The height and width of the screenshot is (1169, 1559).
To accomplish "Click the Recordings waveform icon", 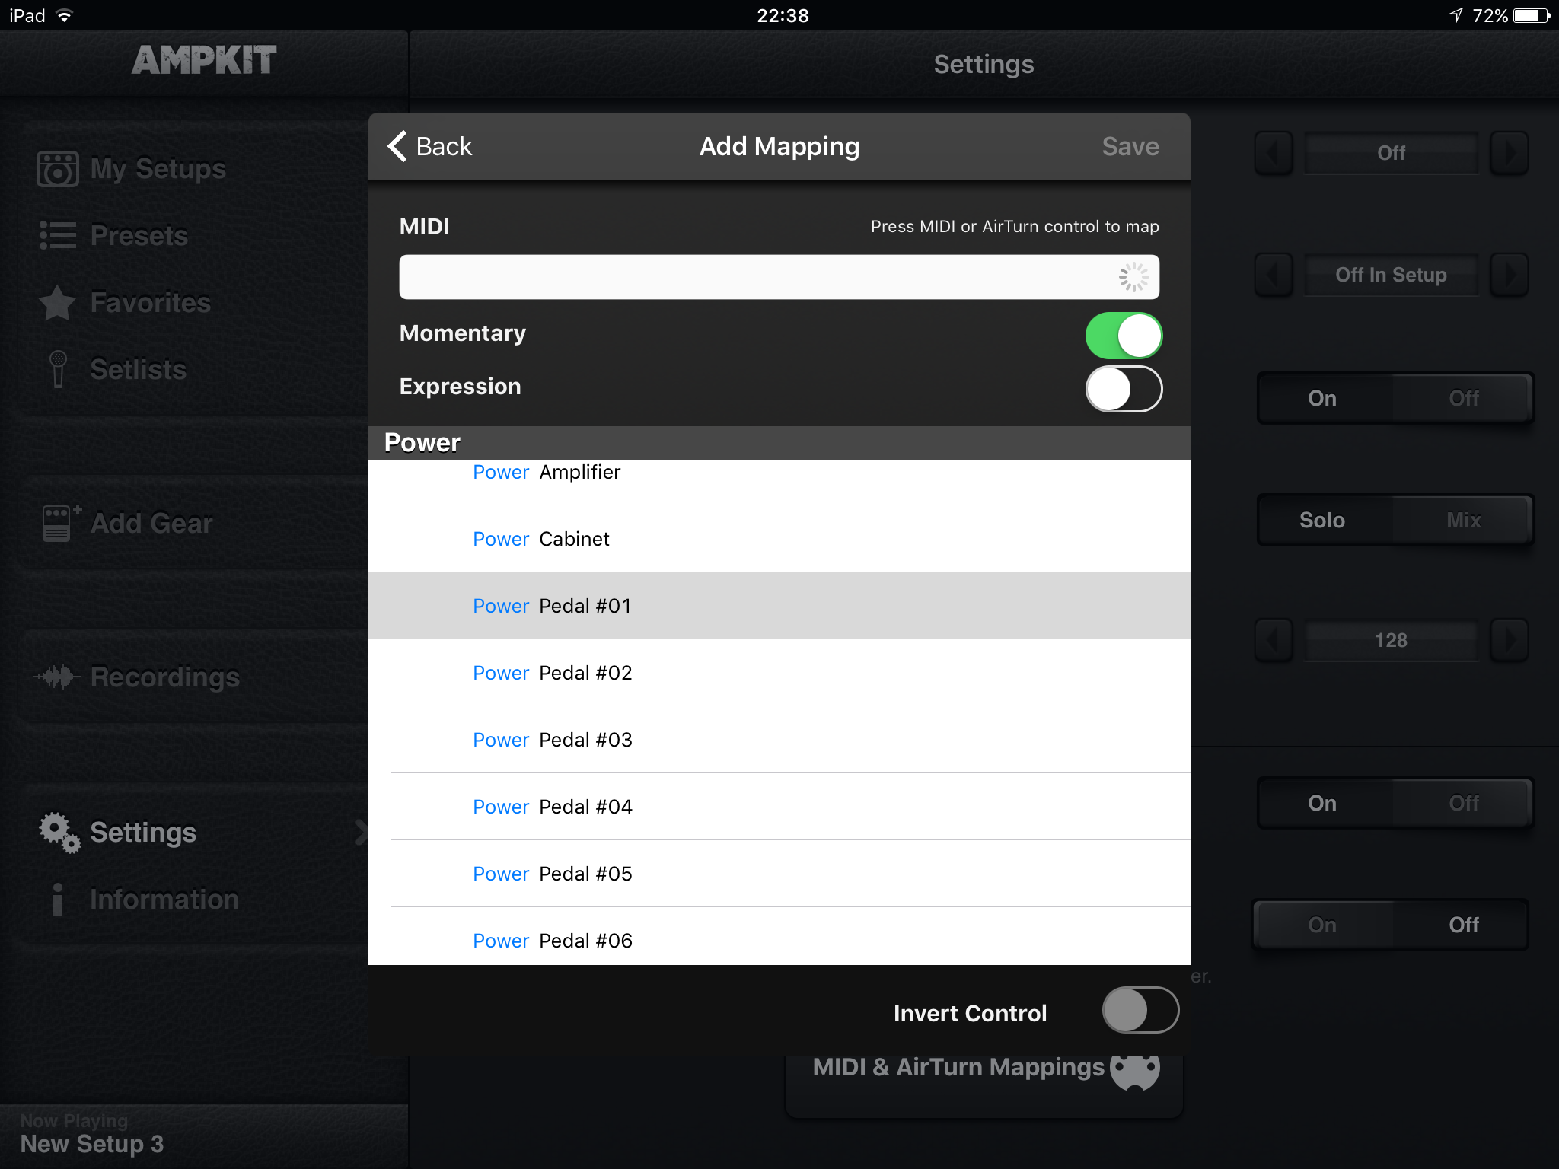I will 56,676.
